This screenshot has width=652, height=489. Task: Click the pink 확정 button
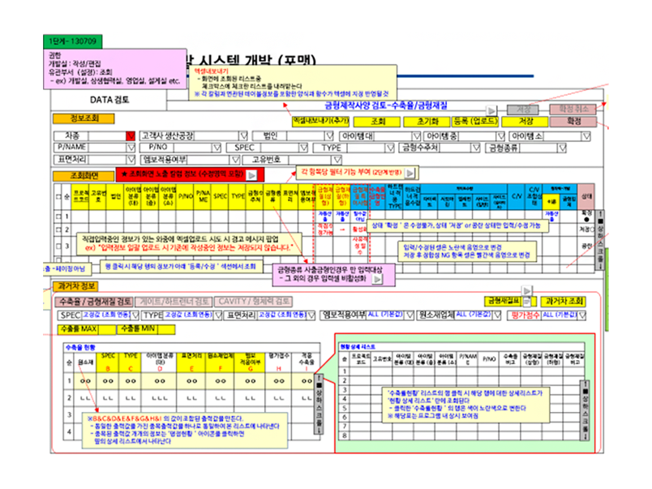[573, 122]
